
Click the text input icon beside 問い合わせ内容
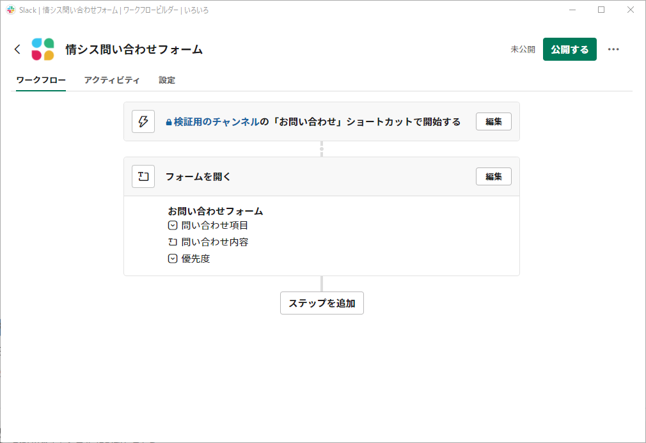coord(172,242)
